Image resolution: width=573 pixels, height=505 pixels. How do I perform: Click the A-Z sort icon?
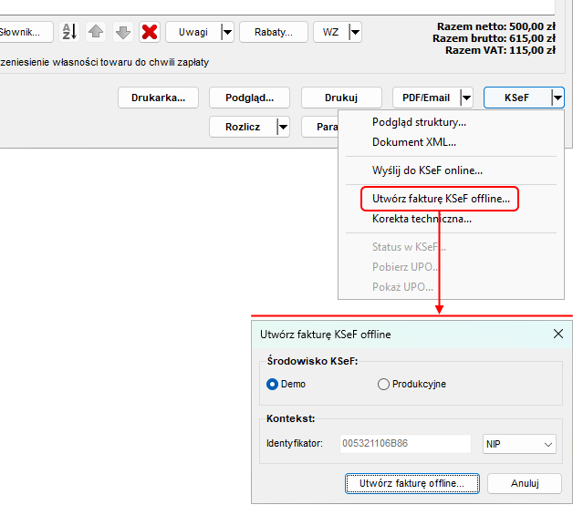point(69,33)
